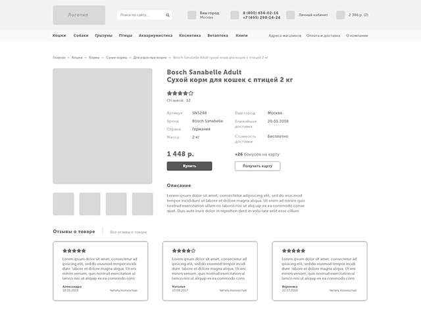The image size is (421, 315).
Task: Open the cart icon showing 2 386 р.
Action: click(340, 14)
